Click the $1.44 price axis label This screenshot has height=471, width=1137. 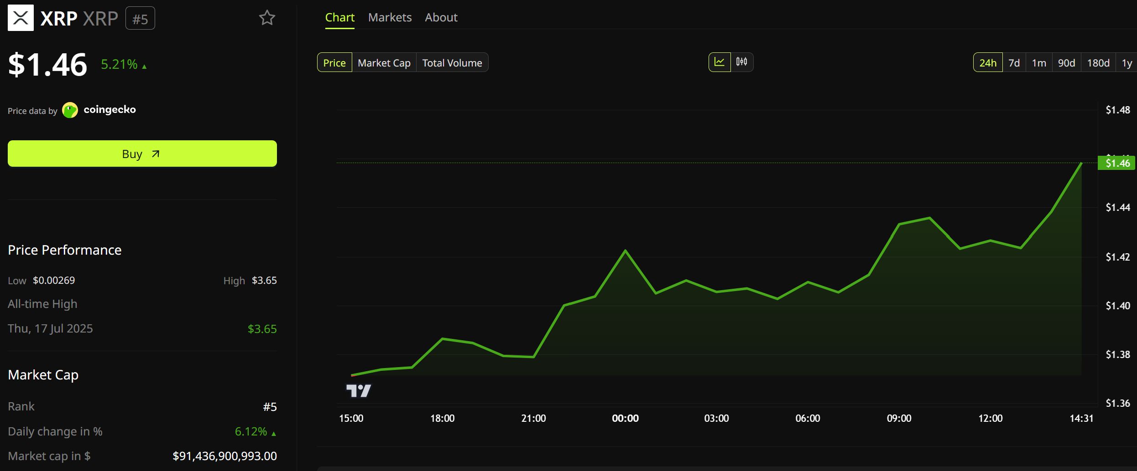(x=1118, y=207)
